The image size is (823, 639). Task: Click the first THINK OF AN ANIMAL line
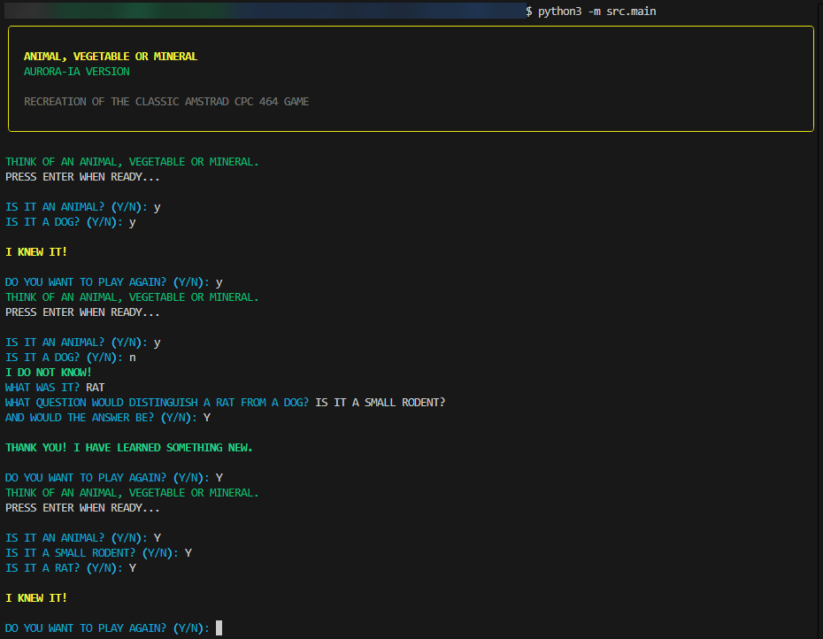click(132, 162)
